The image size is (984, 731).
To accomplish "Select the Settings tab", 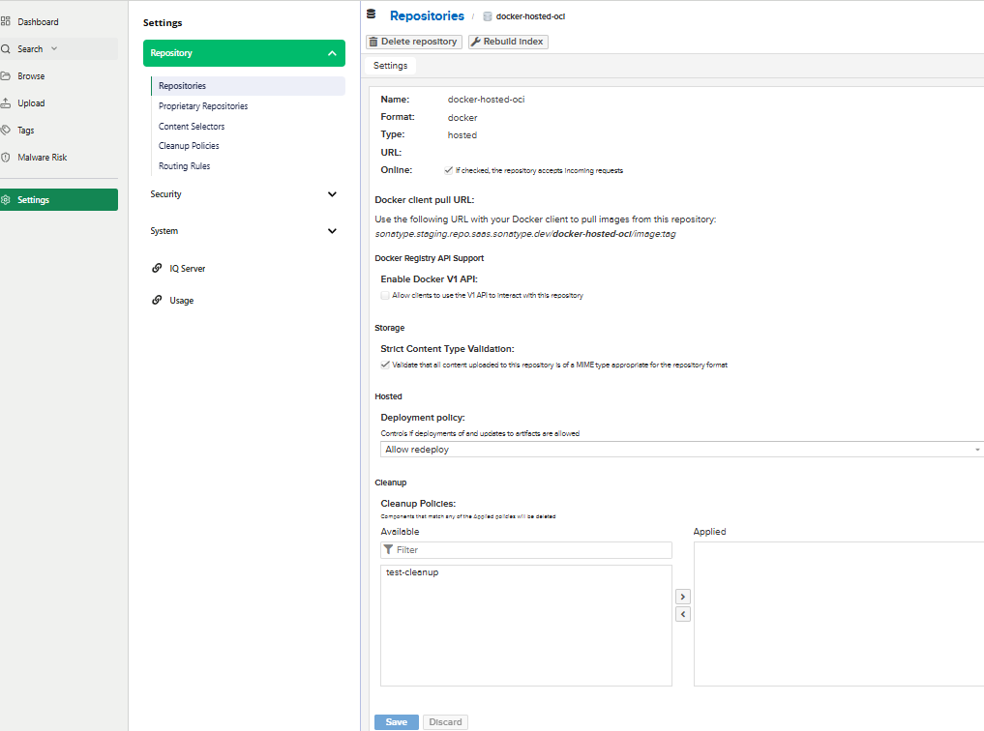I will (x=390, y=66).
